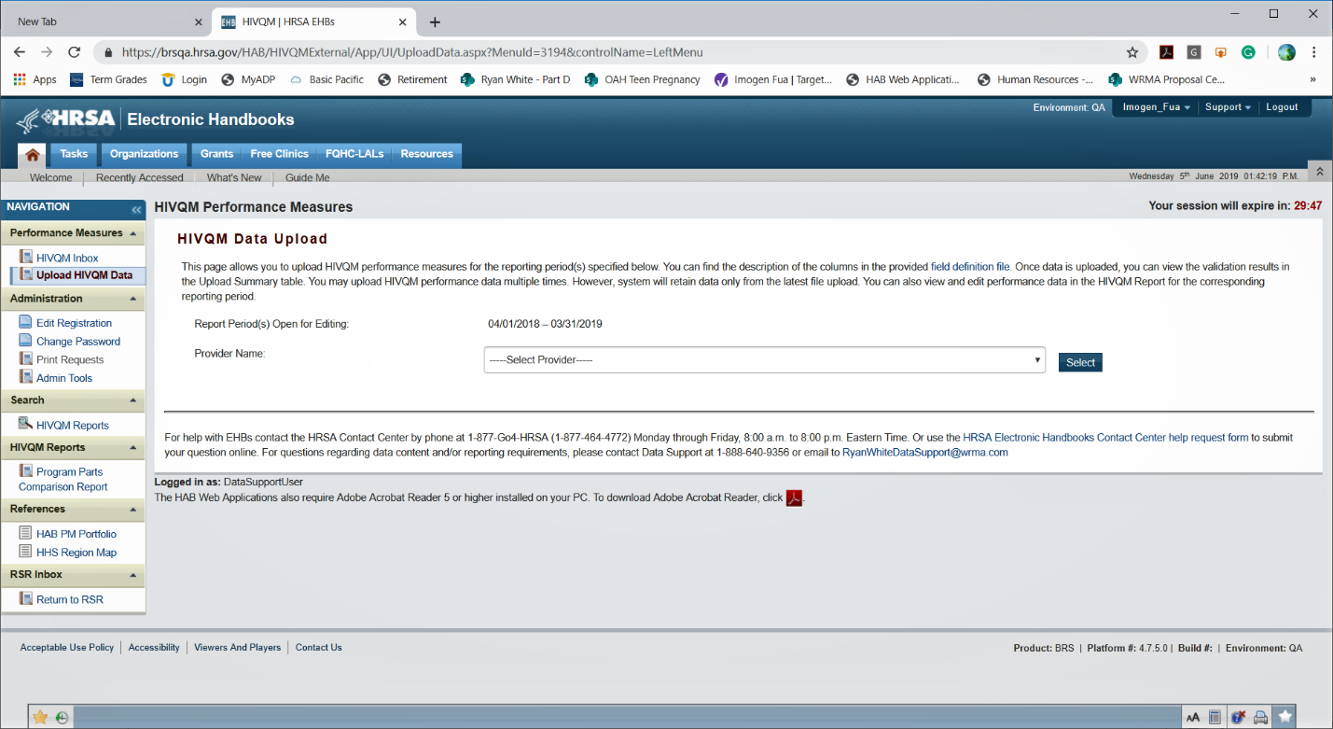Open the Accessibility footer link
Image resolution: width=1333 pixels, height=729 pixels.
tap(154, 648)
